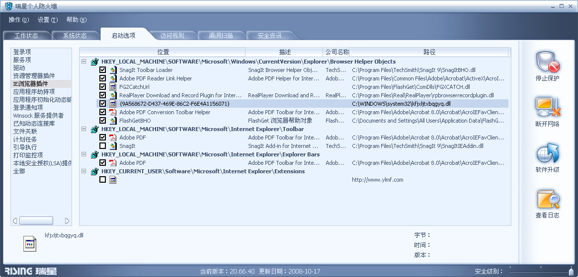Switch to the 漏洞扫描 tab
This screenshot has height=277, width=578.
pos(221,36)
